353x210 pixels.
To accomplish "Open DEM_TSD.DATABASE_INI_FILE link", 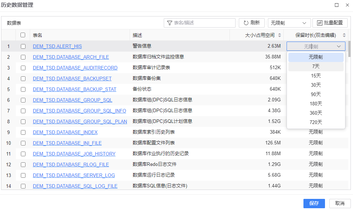I will click(67, 143).
